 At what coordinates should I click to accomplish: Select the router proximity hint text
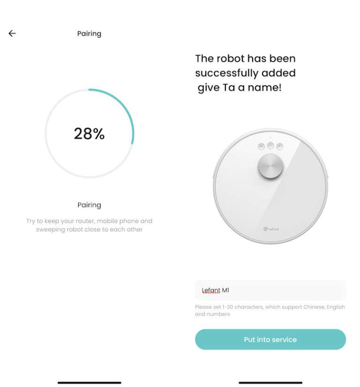tap(89, 225)
